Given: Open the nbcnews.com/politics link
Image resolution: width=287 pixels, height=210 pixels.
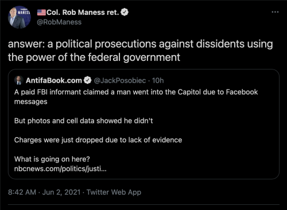Looking at the screenshot, I should 60,169.
